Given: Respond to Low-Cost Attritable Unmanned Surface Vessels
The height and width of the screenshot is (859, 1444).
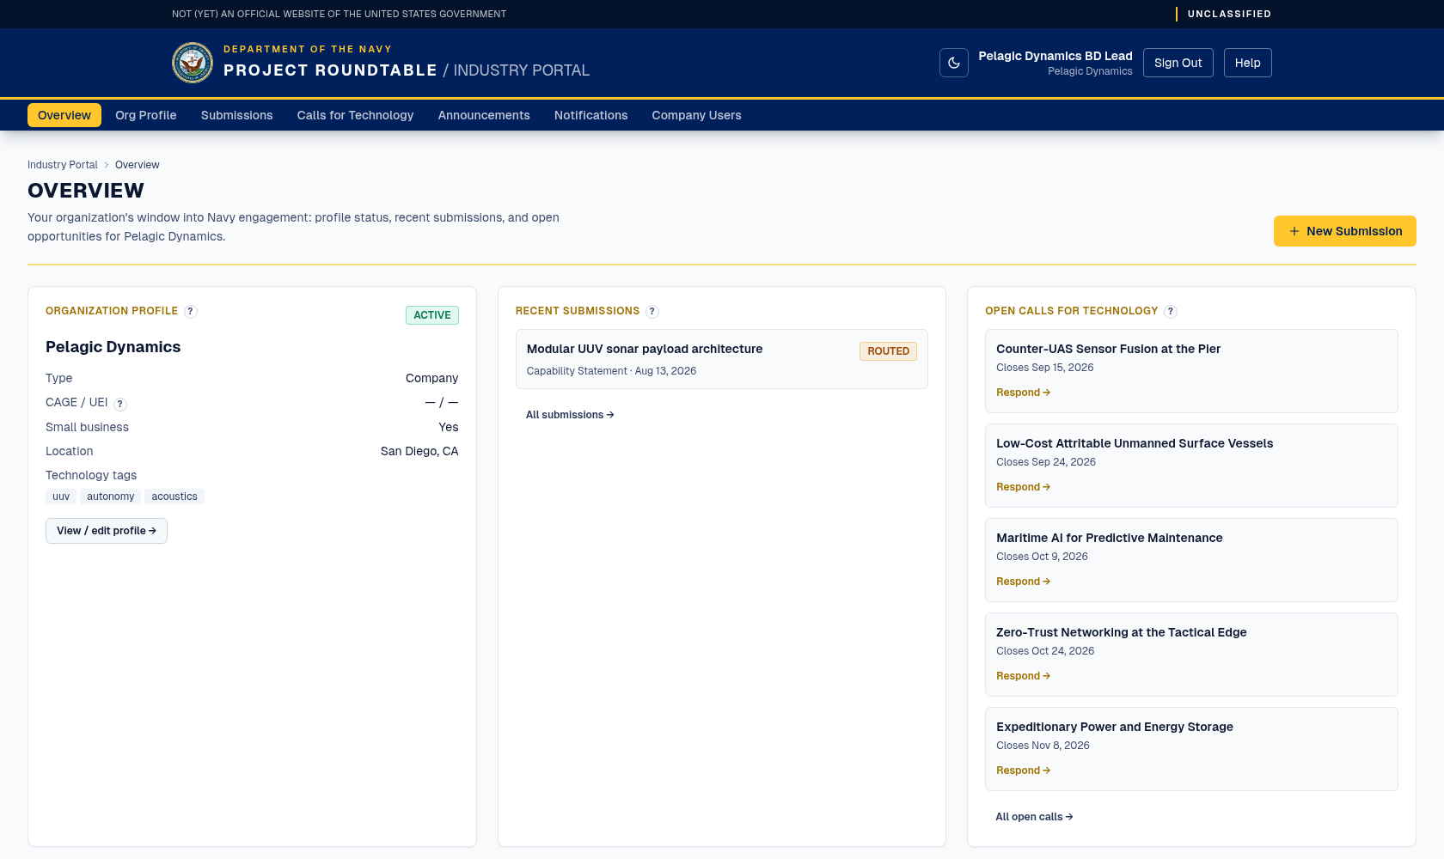Looking at the screenshot, I should [1023, 487].
